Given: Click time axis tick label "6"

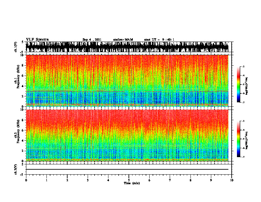Looking at the screenshot, I should click(x=150, y=180).
